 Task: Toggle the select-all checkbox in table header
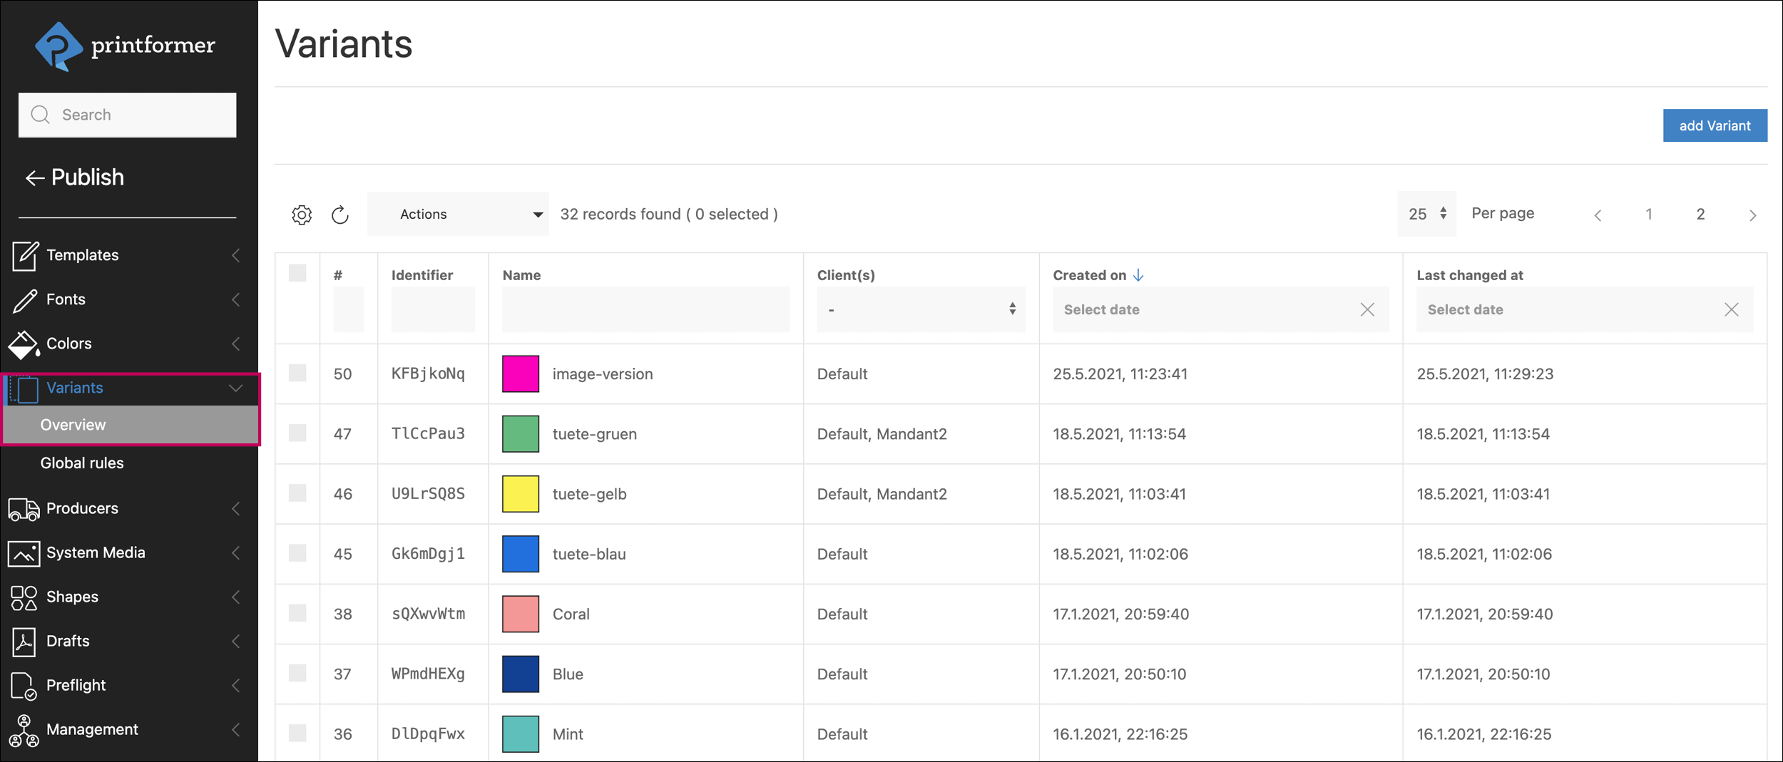(x=297, y=274)
